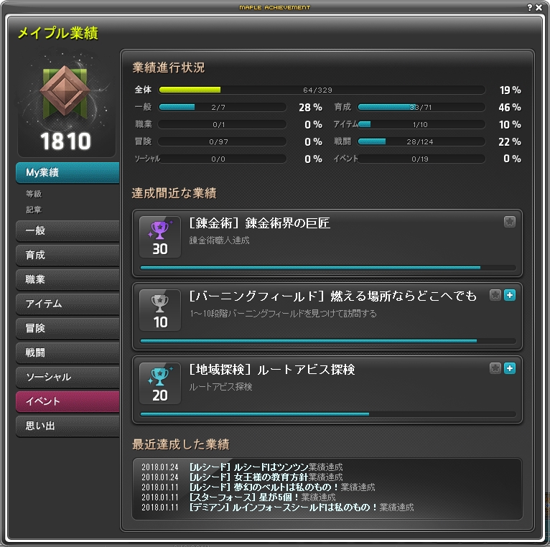Click the achievement score 1810
The image size is (550, 547).
coord(65,141)
